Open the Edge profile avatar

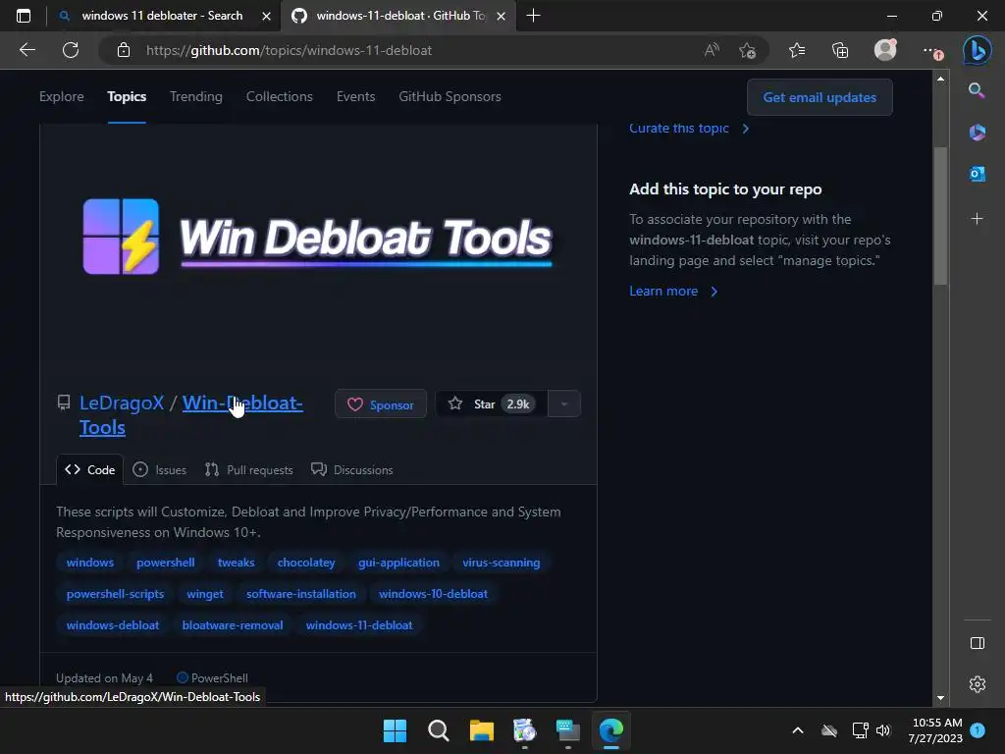click(885, 50)
